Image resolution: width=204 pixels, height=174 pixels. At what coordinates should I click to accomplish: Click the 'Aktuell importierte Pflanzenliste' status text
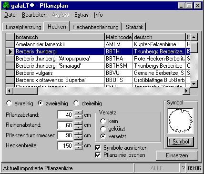[38, 168]
